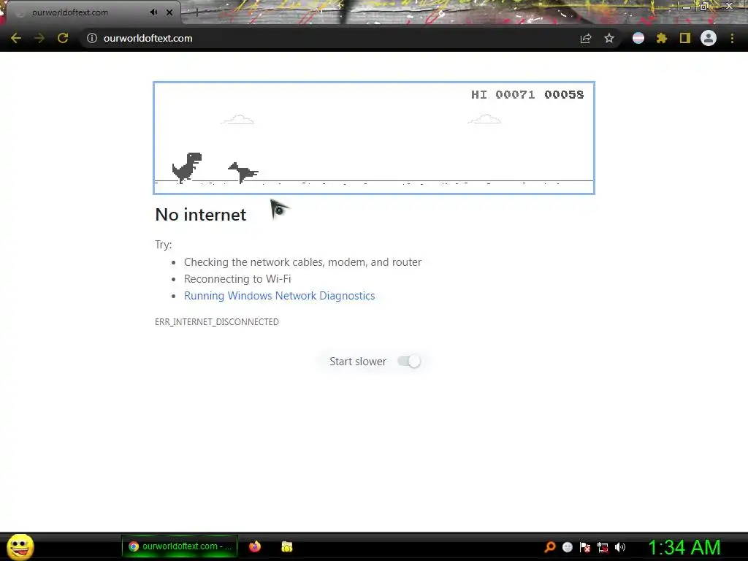The width and height of the screenshot is (748, 561).
Task: Click 'Reconnecting to Wi-Fi' suggestion text
Action: click(x=237, y=278)
